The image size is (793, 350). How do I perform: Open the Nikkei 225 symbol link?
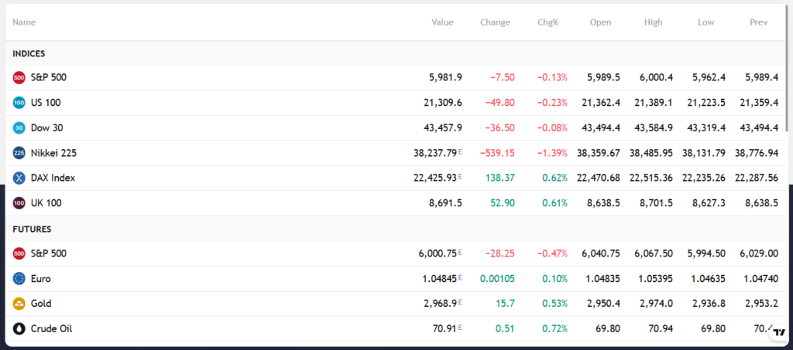click(53, 153)
